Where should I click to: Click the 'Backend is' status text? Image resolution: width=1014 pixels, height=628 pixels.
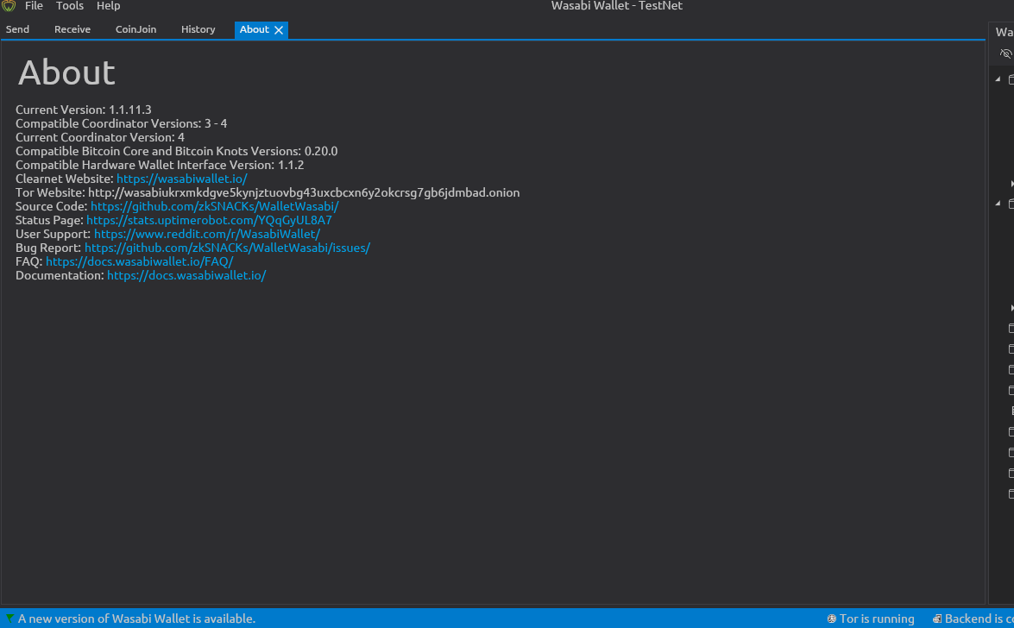(x=979, y=619)
